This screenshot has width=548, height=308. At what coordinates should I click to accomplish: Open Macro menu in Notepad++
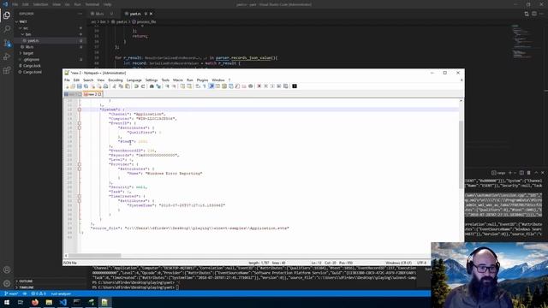click(178, 80)
